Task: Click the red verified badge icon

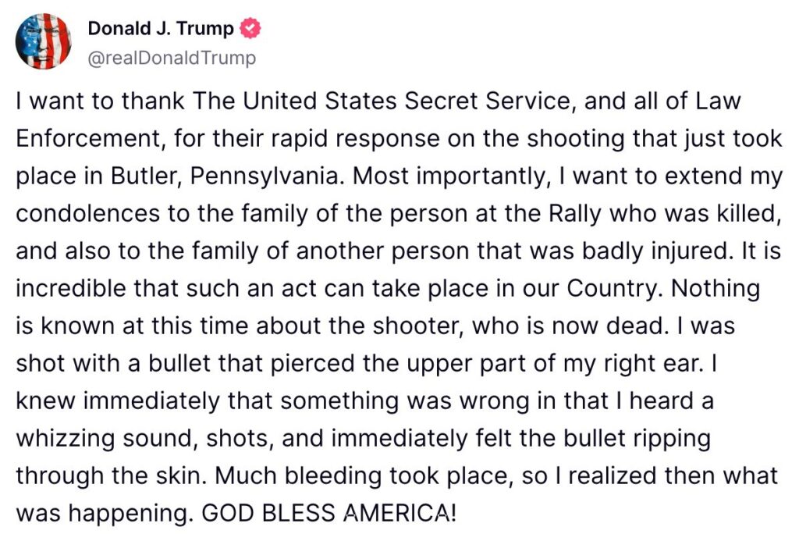Action: [250, 29]
